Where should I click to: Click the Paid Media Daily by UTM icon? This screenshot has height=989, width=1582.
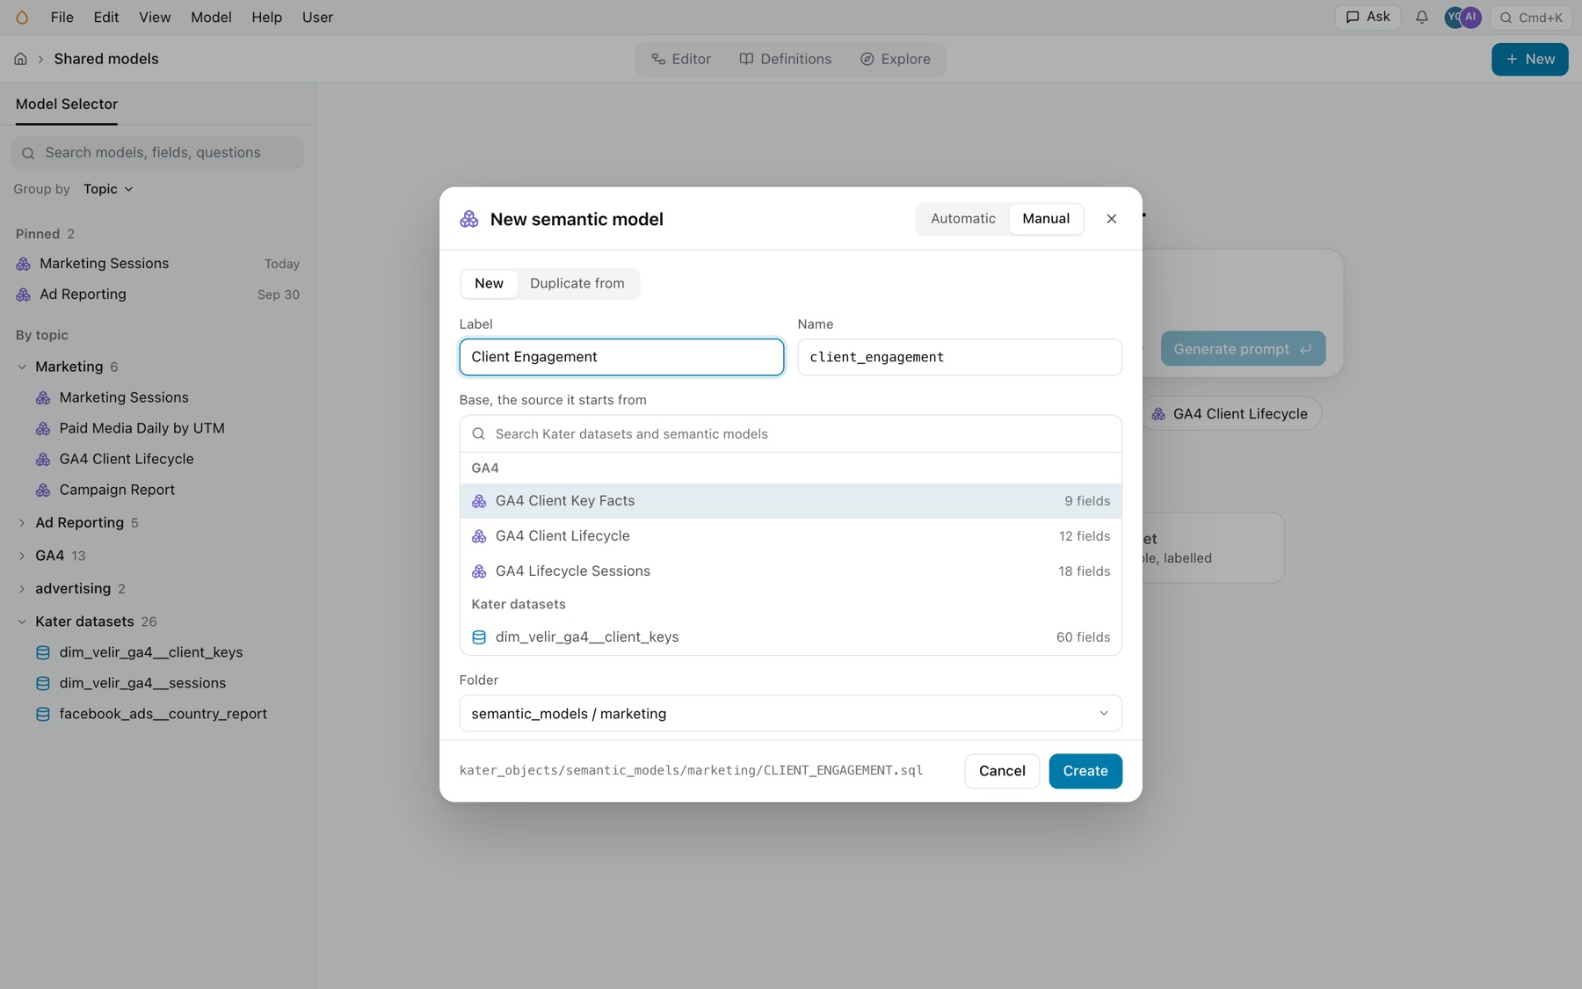click(x=42, y=428)
